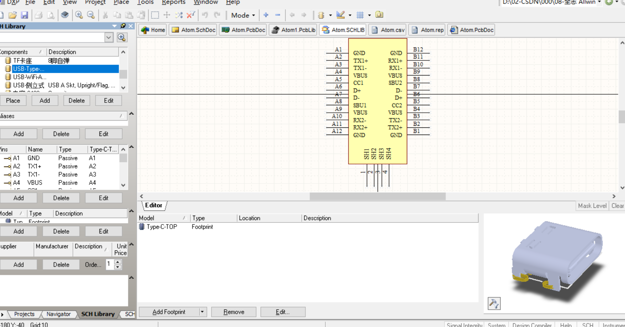The width and height of the screenshot is (625, 327).
Task: Clear the current filter with the red X funnel icon
Action: (191, 15)
